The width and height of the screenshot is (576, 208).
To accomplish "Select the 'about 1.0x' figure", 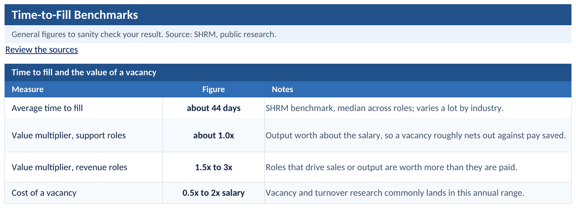I will (x=213, y=136).
